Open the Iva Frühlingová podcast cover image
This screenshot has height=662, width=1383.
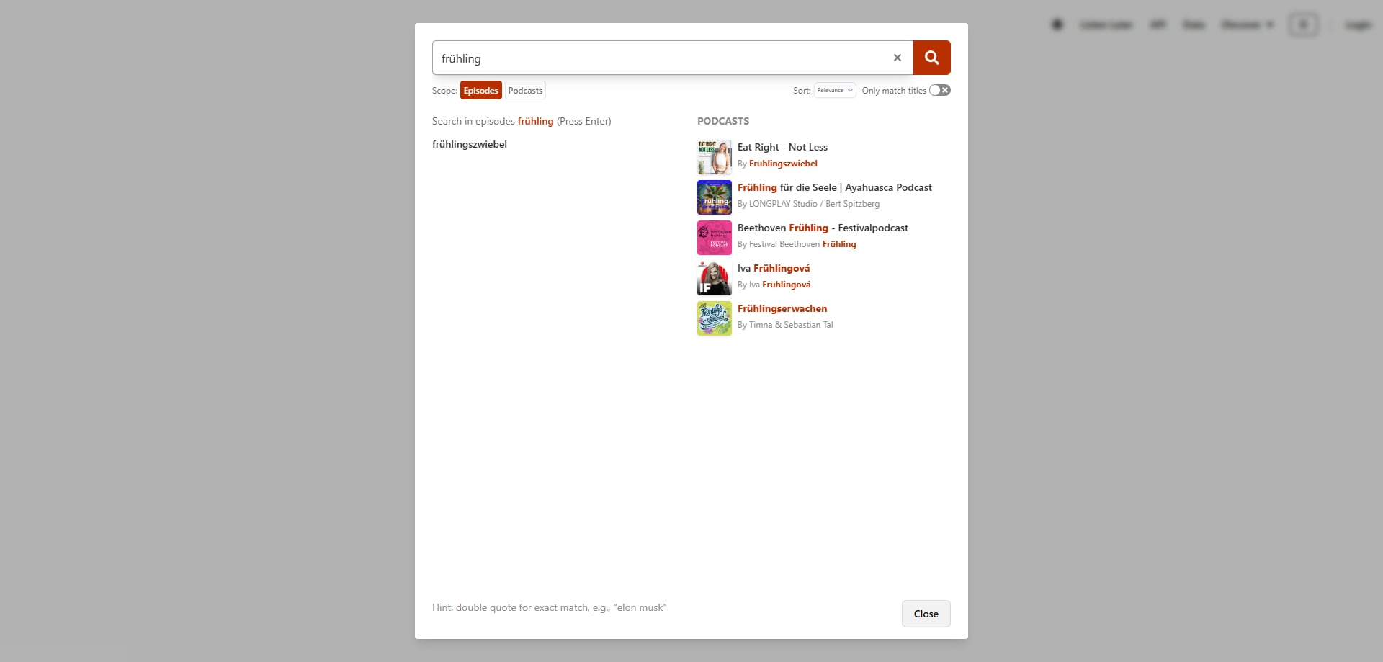click(x=714, y=278)
